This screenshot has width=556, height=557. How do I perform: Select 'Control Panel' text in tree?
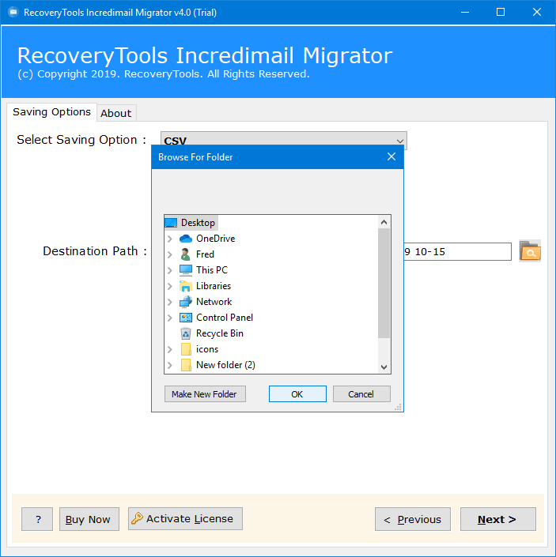coord(225,318)
